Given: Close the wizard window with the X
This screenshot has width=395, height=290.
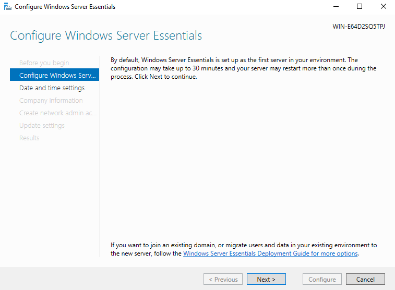Looking at the screenshot, I should 383,7.
